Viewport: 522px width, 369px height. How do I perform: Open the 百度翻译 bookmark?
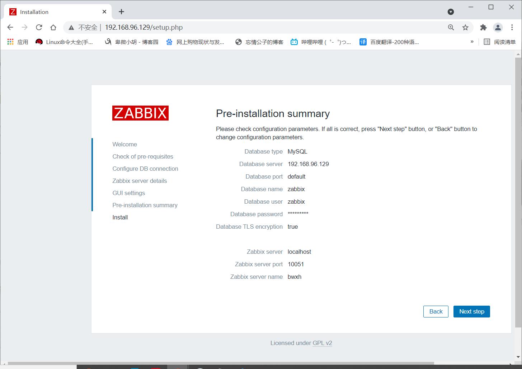(389, 42)
